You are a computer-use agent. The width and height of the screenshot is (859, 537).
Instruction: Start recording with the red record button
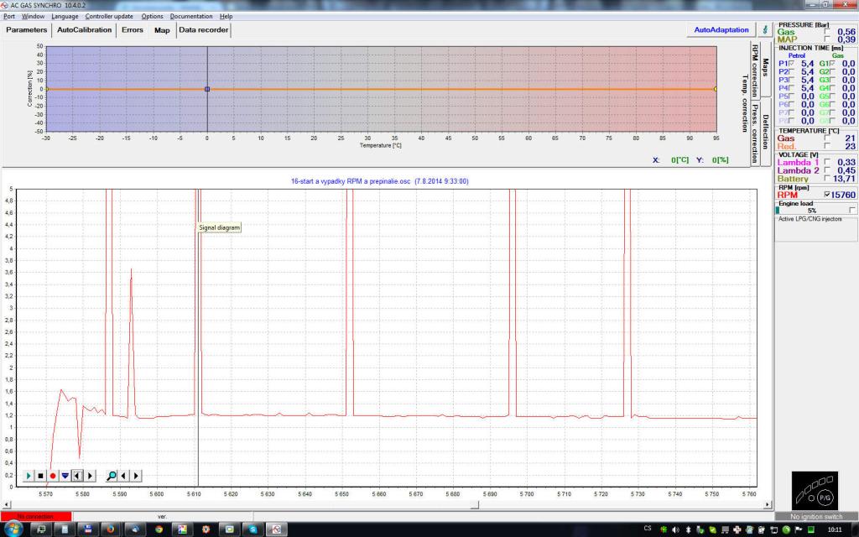52,476
